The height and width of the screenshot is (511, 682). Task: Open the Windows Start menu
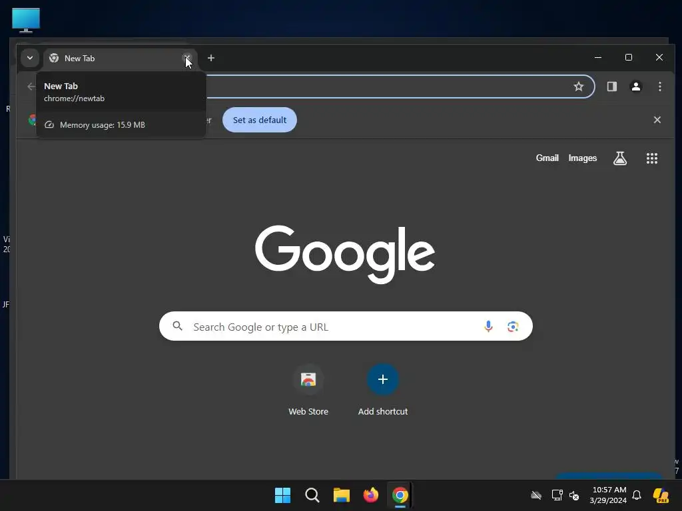[x=282, y=495]
